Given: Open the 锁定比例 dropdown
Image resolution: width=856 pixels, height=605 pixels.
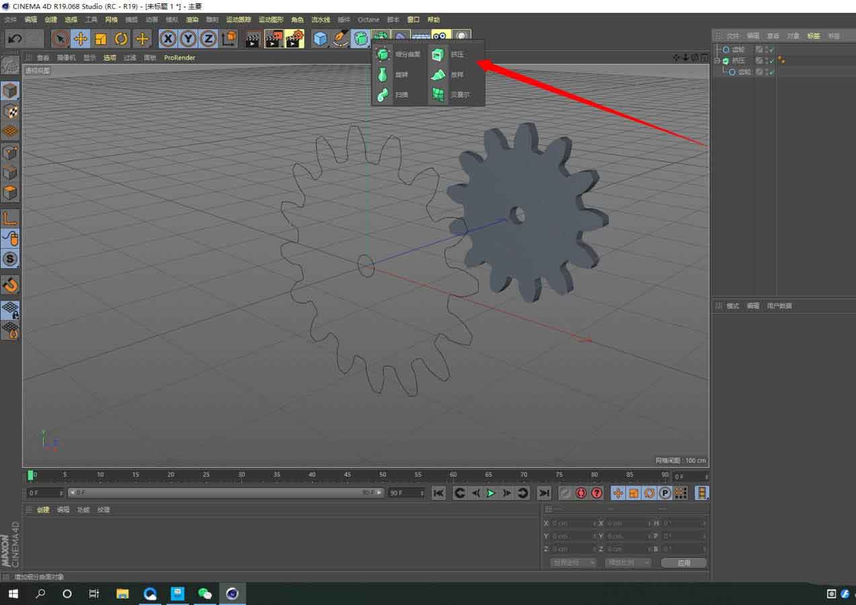Looking at the screenshot, I should click(x=628, y=562).
